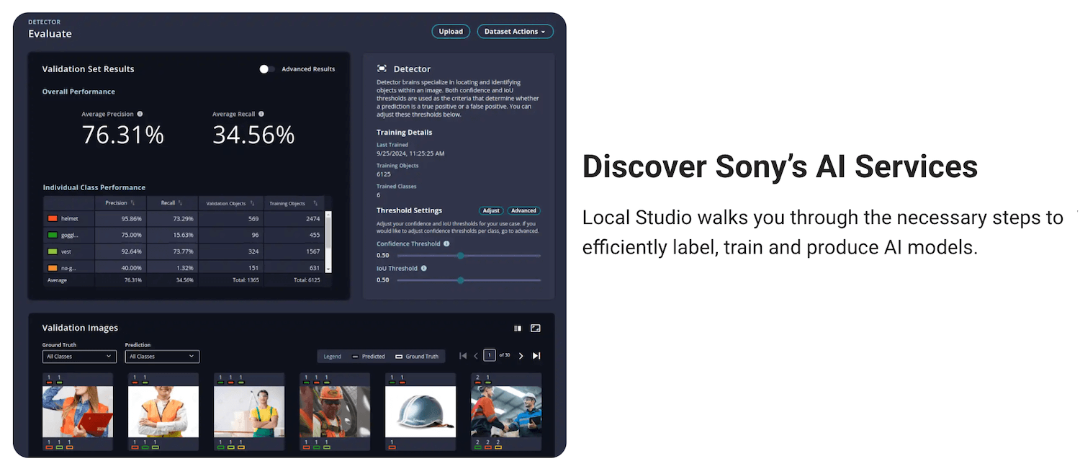Click goggles recall value 15.63%
The image size is (1080, 474).
pyautogui.click(x=182, y=235)
